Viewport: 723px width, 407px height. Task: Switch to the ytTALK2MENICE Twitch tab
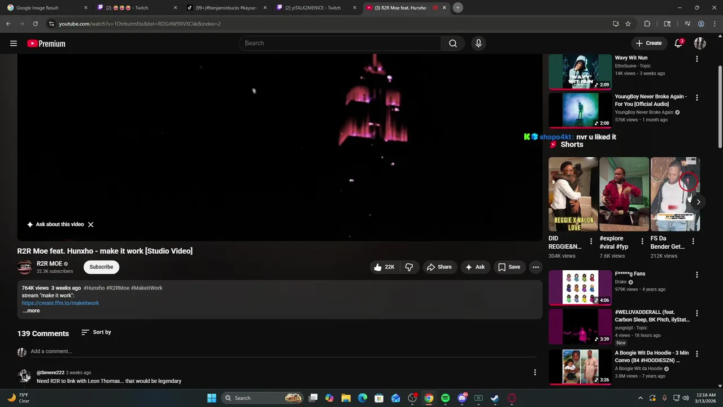tap(315, 8)
